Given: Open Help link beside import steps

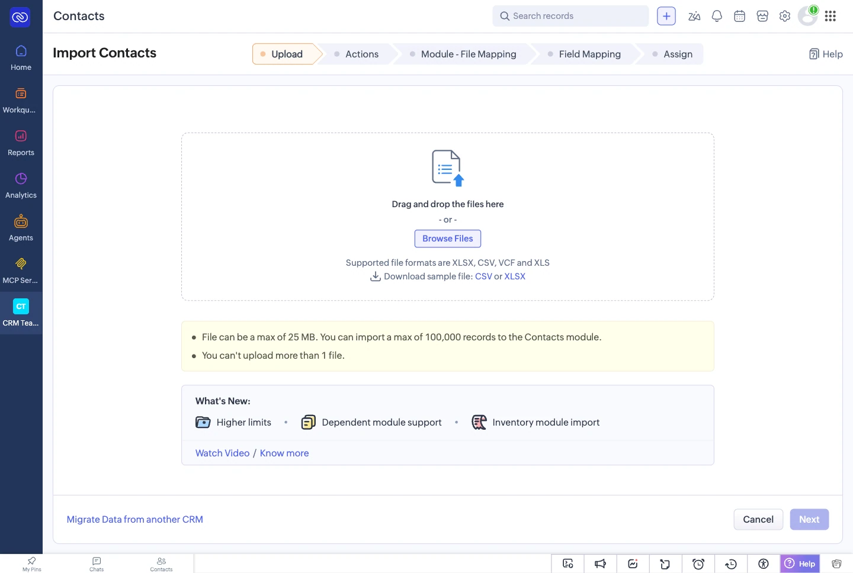Looking at the screenshot, I should click(x=826, y=54).
